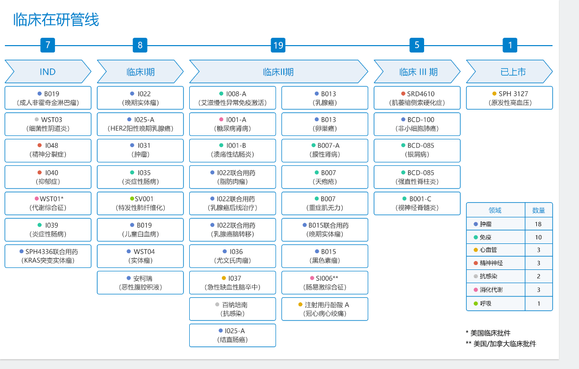Click the SRD4610 肌萎缩侧索硬化症 card
This screenshot has width=579, height=369.
pos(417,98)
